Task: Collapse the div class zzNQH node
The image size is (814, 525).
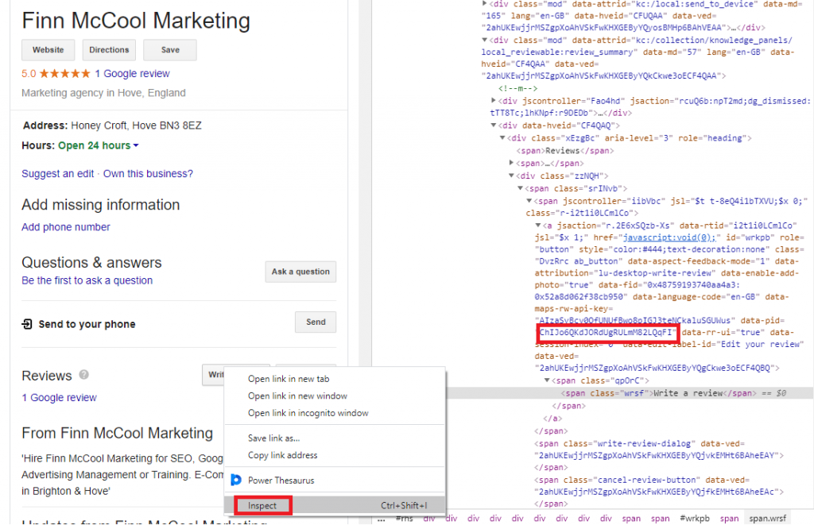Action: (x=511, y=176)
